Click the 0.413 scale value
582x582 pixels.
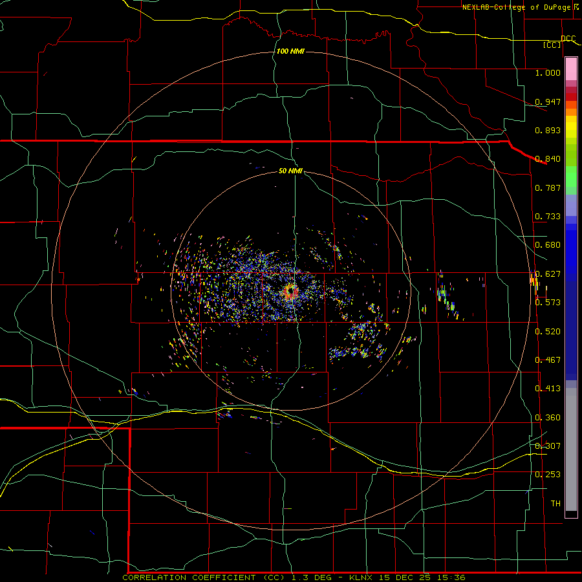(548, 389)
